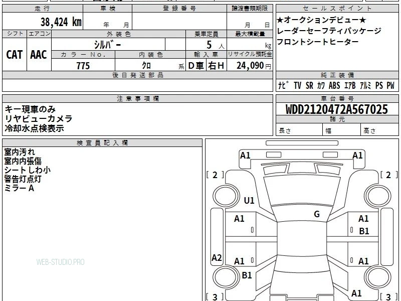Select the ABS equipment label
Viewport: 401px width, 301px height.
(334, 85)
